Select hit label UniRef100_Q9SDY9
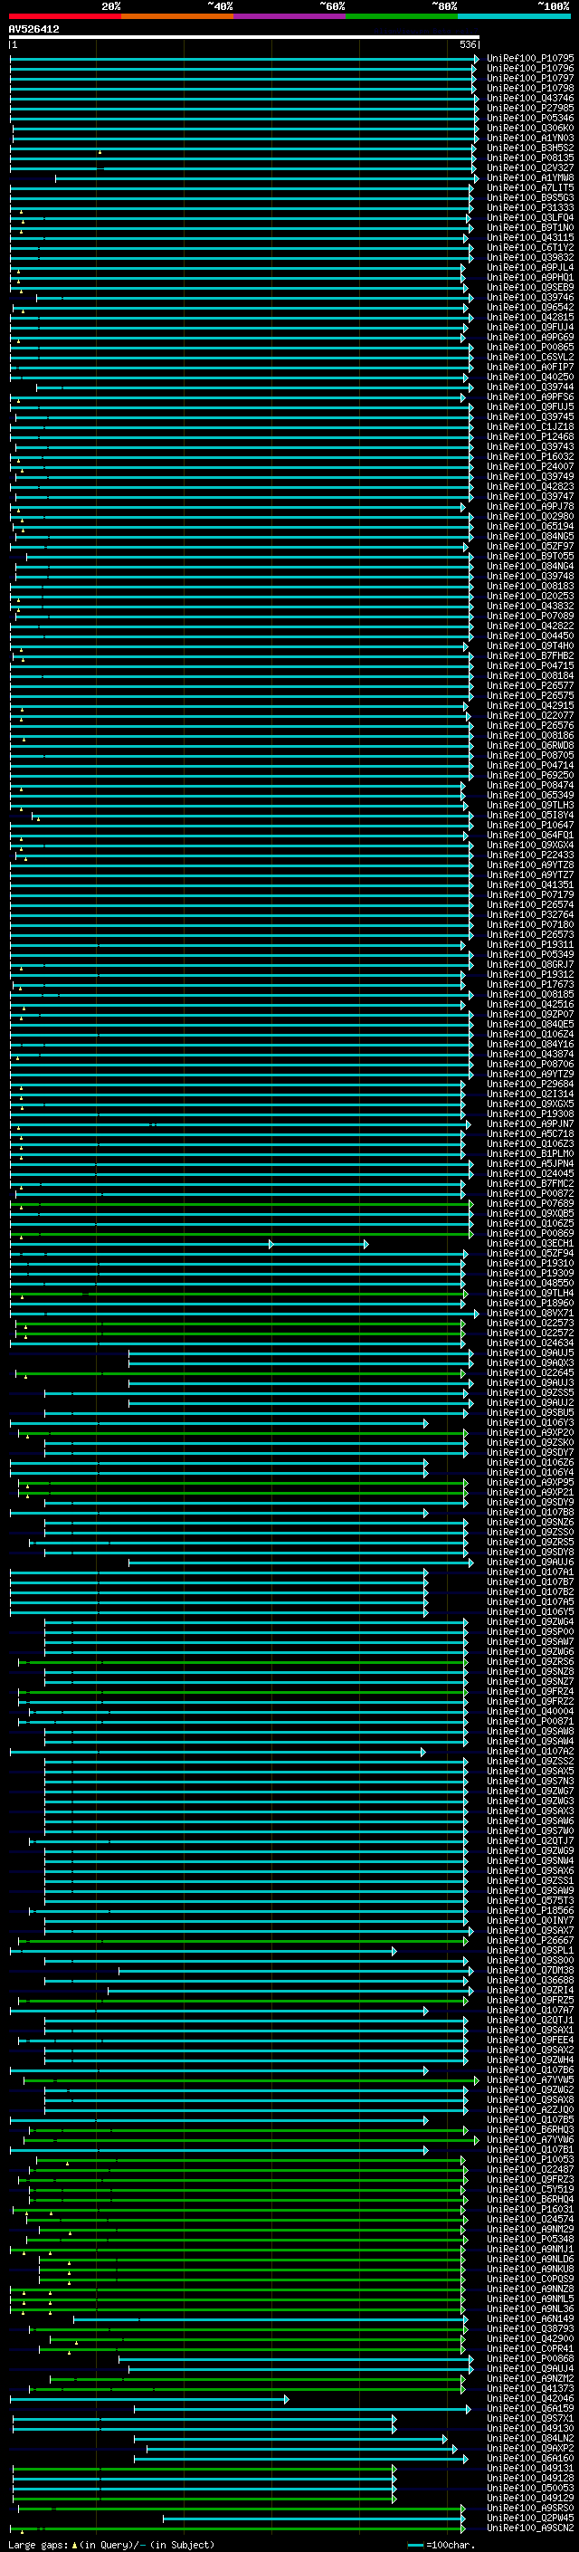 [x=530, y=1502]
